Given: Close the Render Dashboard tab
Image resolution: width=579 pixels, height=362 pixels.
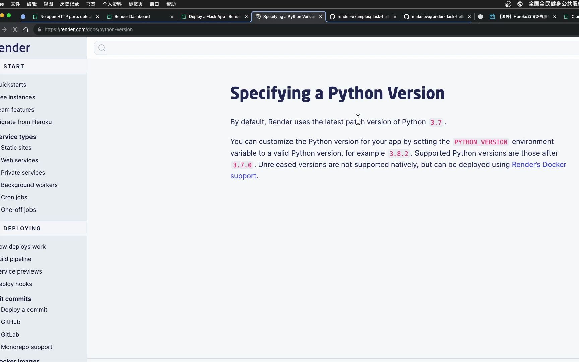Looking at the screenshot, I should (x=172, y=17).
